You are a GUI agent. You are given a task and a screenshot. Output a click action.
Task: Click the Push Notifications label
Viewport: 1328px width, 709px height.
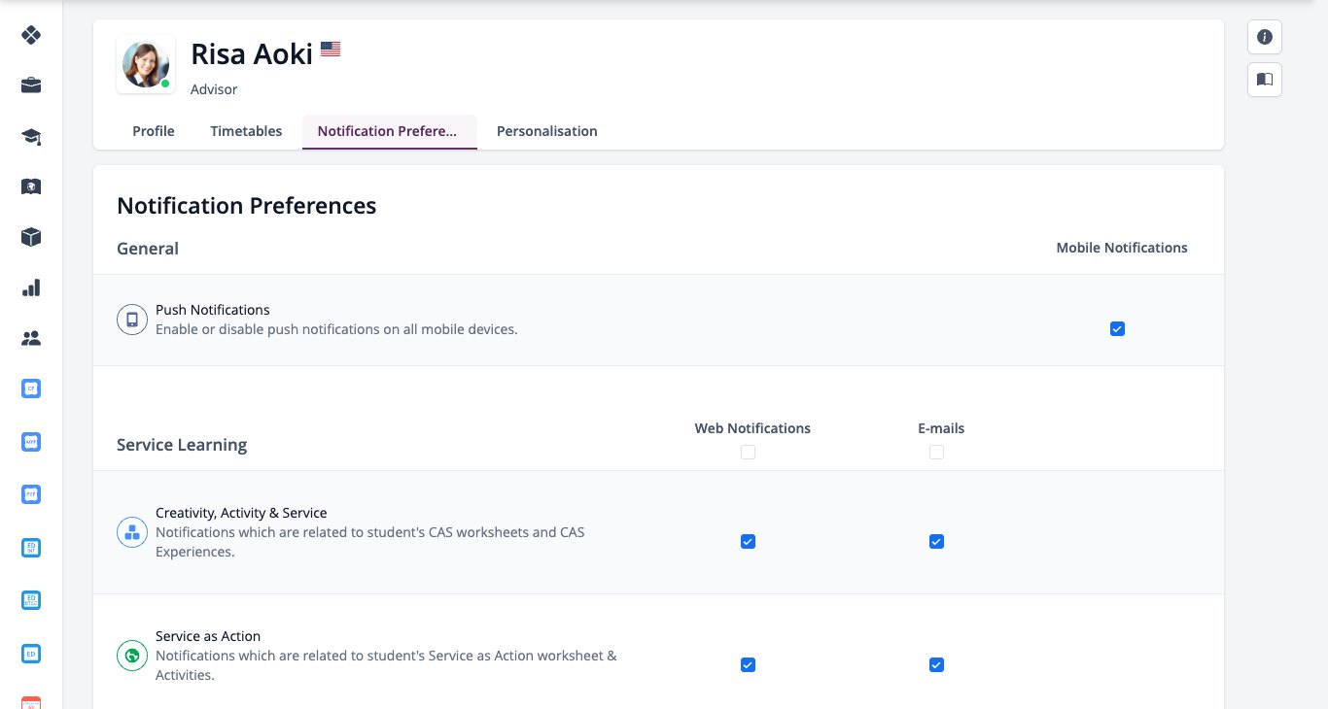(213, 310)
